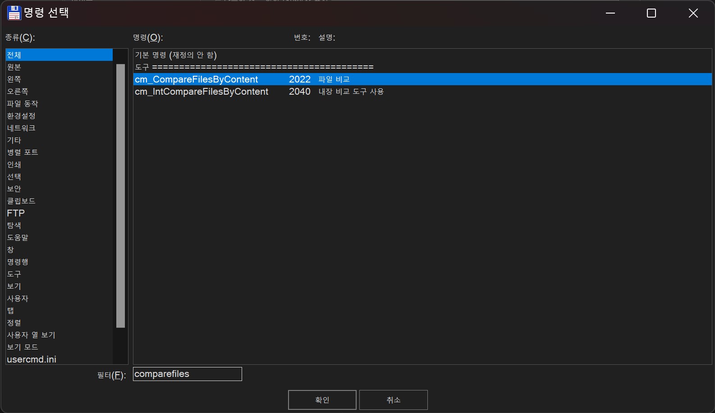Maximize the 명령 선택 dialog window
This screenshot has width=715, height=413.
pyautogui.click(x=651, y=13)
